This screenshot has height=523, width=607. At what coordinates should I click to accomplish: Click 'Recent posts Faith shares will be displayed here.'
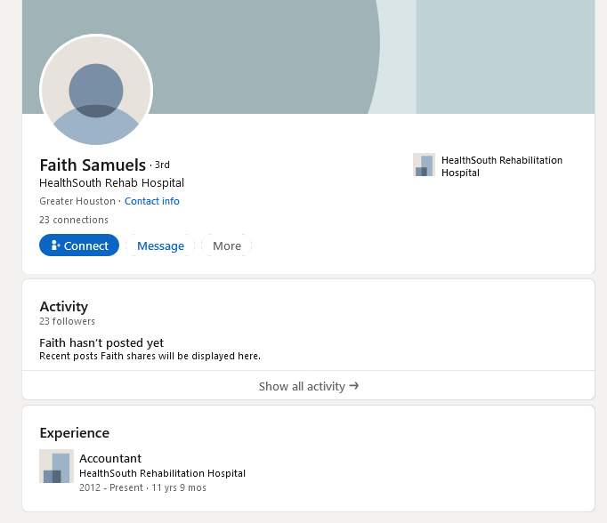click(x=150, y=356)
